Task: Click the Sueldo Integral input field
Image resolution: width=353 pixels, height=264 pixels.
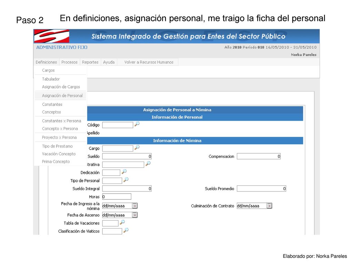Action: (127, 189)
